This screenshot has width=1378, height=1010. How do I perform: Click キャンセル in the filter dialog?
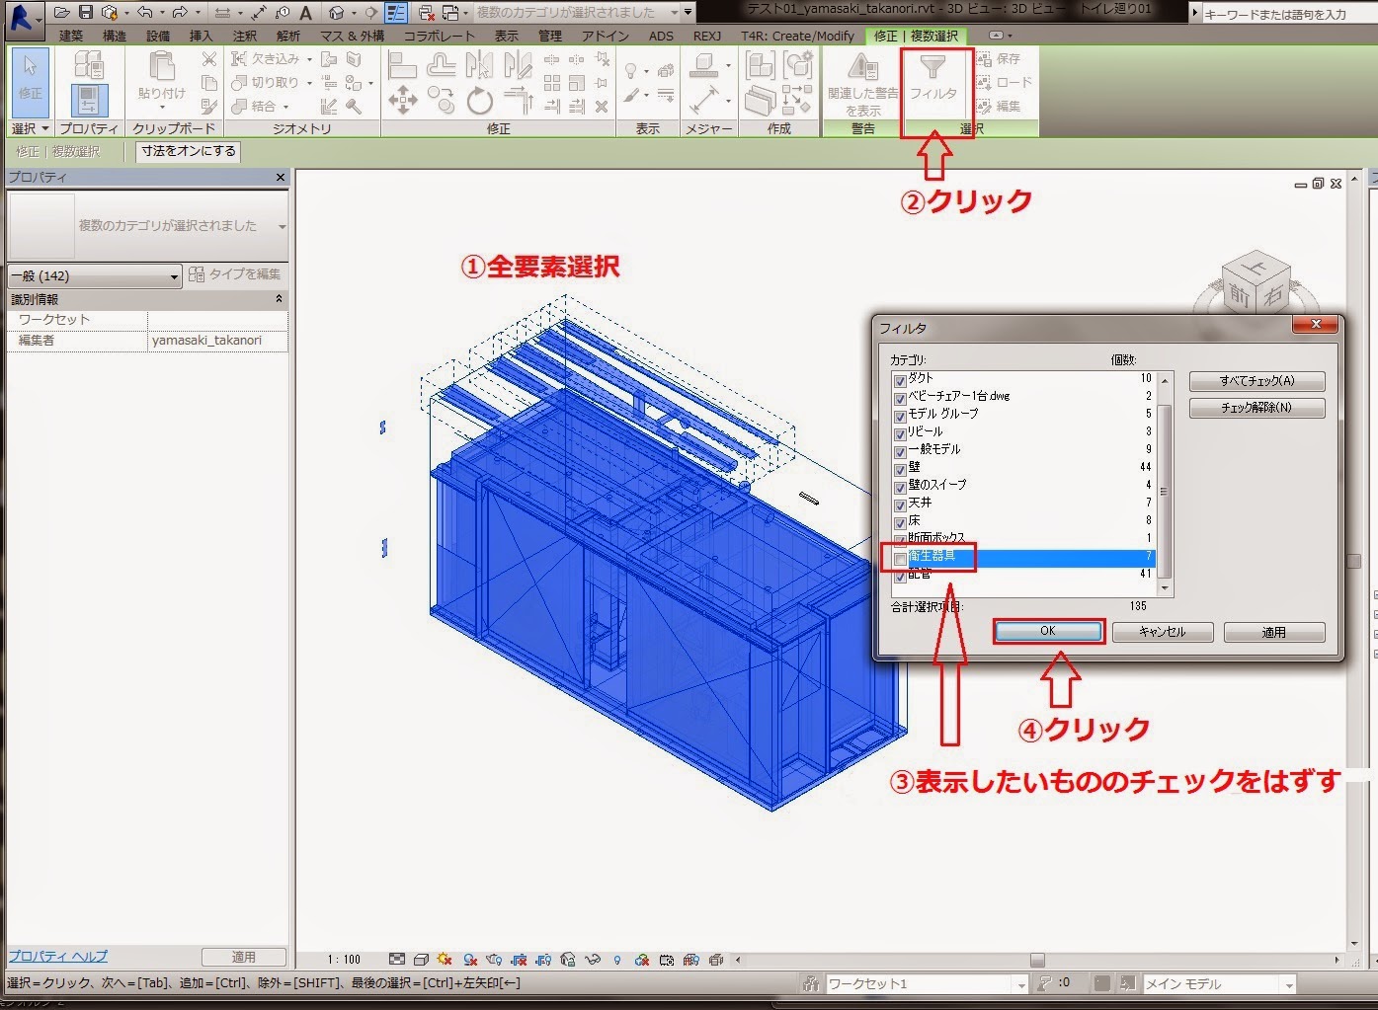point(1163,632)
